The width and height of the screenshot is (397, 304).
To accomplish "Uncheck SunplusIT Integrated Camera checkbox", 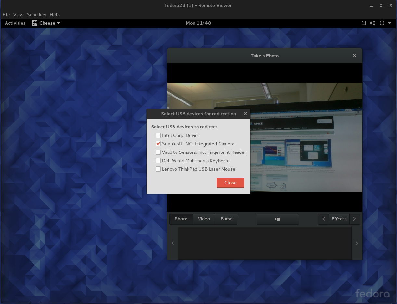I will point(158,144).
